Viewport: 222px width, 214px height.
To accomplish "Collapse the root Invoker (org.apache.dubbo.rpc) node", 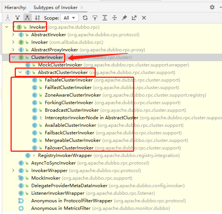I will [7, 27].
